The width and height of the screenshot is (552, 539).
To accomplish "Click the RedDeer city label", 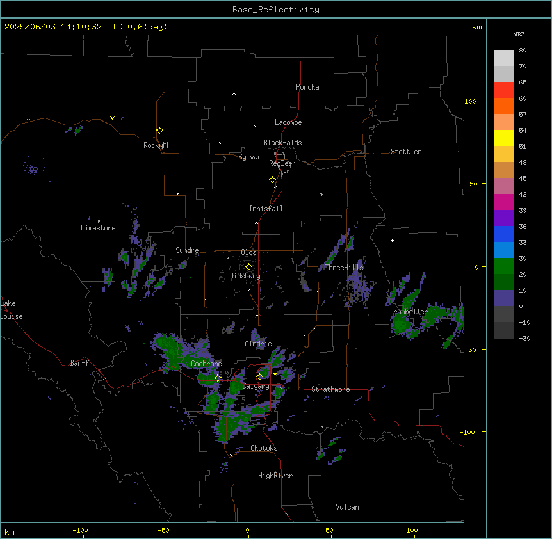I will point(282,163).
